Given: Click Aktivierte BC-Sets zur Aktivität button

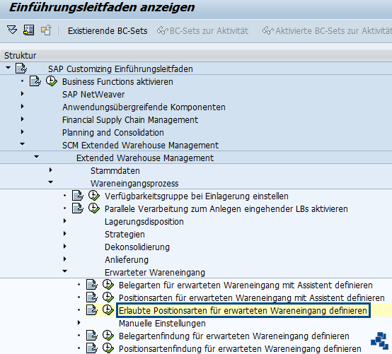Looking at the screenshot, I should click(327, 30).
